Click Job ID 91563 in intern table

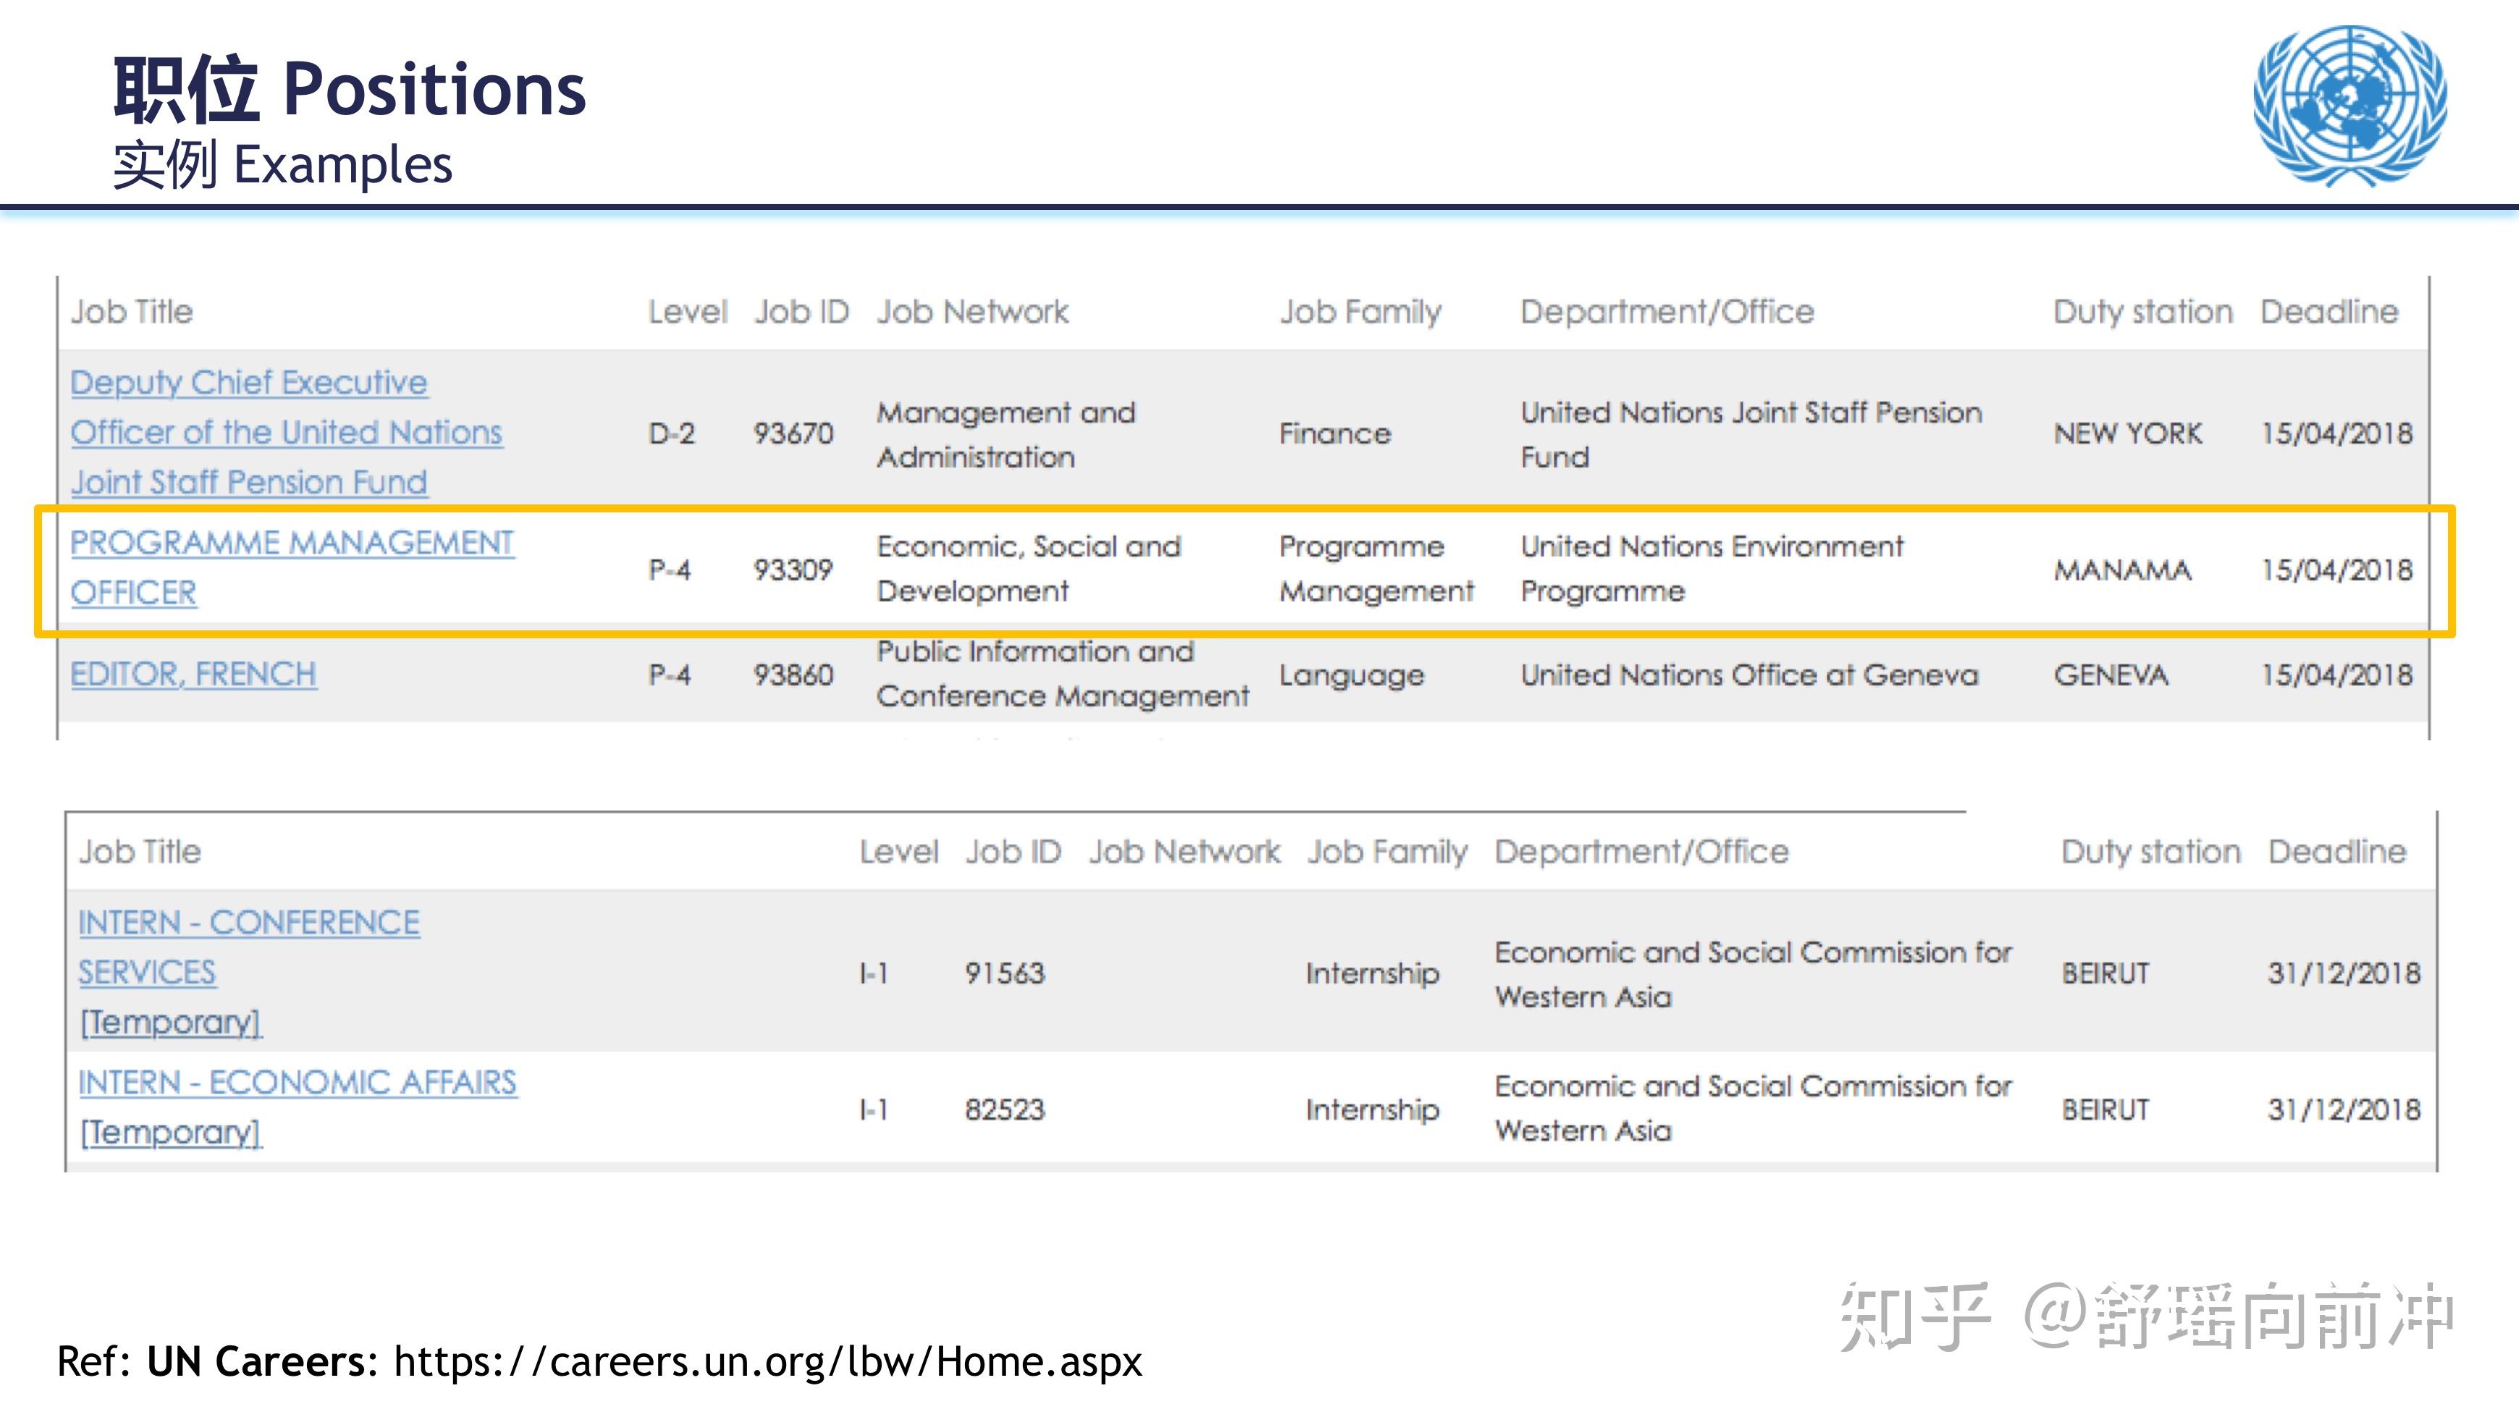(1004, 973)
